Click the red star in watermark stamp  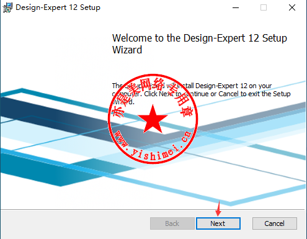tap(153, 119)
